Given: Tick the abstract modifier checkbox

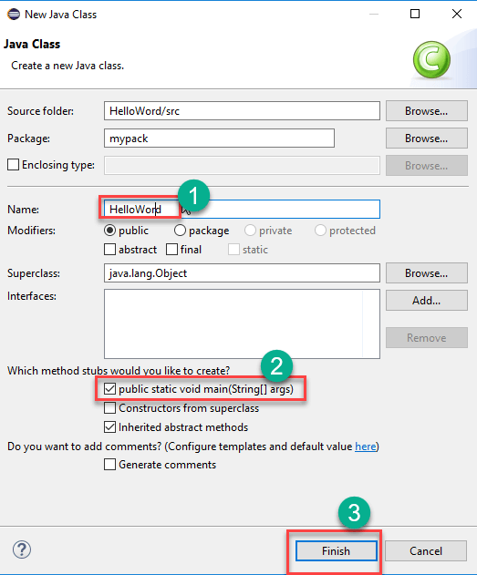Looking at the screenshot, I should [x=109, y=250].
